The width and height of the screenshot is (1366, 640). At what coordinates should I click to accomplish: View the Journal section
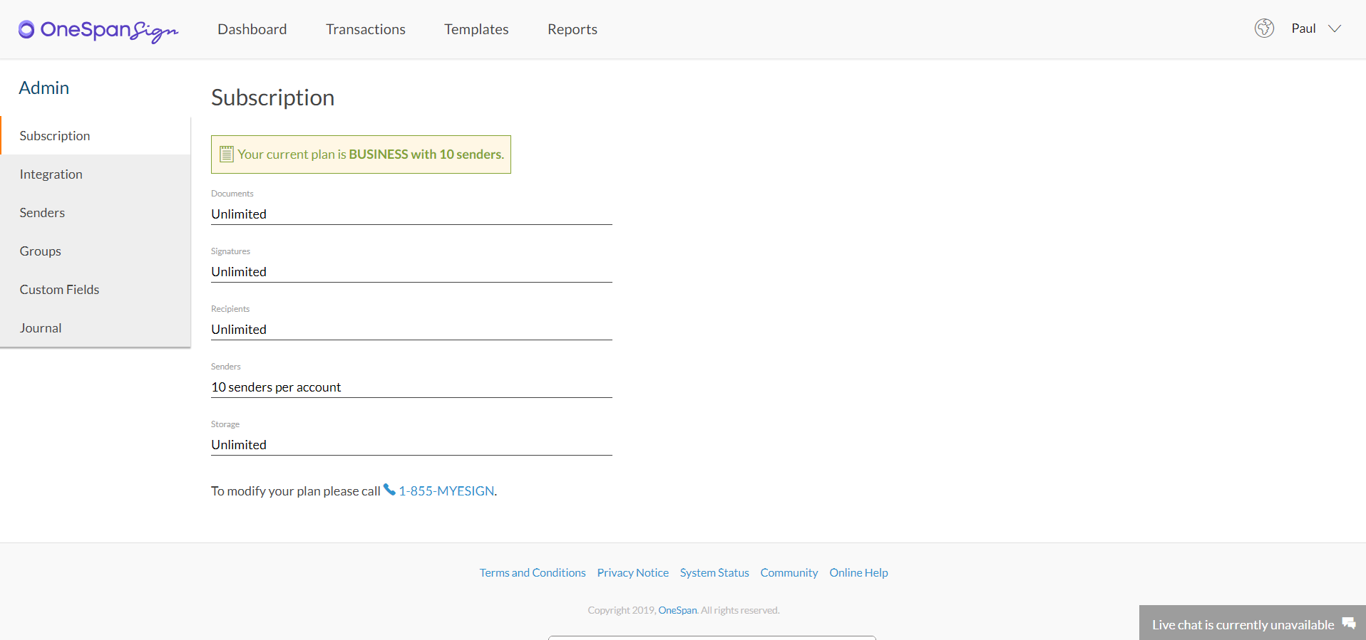point(41,328)
